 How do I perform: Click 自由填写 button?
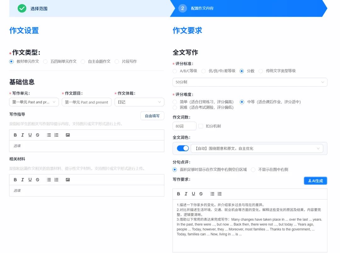[152, 116]
